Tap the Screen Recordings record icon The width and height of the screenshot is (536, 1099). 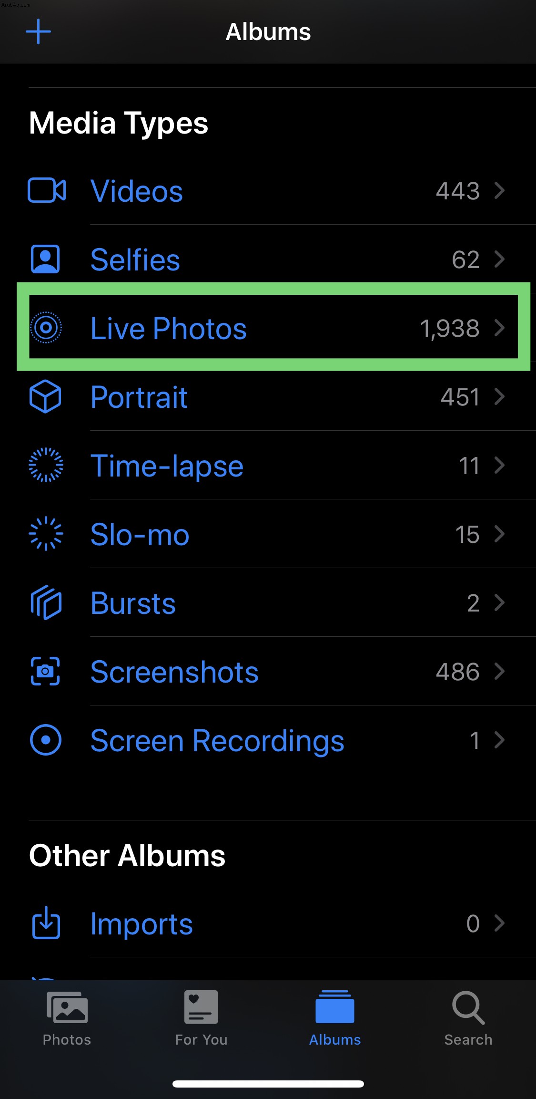(46, 740)
